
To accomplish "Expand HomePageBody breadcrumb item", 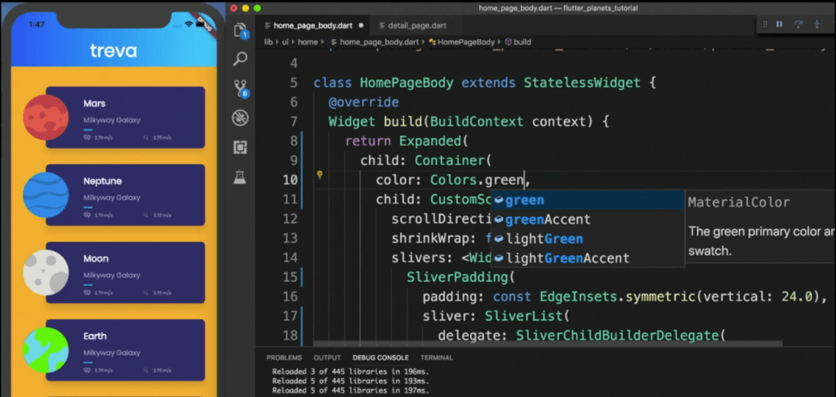I will click(466, 42).
